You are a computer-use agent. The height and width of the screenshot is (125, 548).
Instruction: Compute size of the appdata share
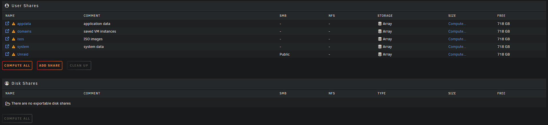[x=457, y=24]
